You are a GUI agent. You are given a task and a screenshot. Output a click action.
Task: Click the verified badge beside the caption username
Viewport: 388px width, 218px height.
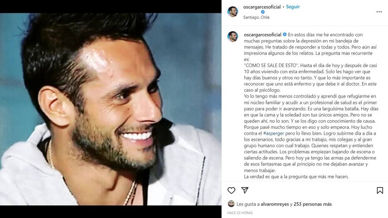285,35
